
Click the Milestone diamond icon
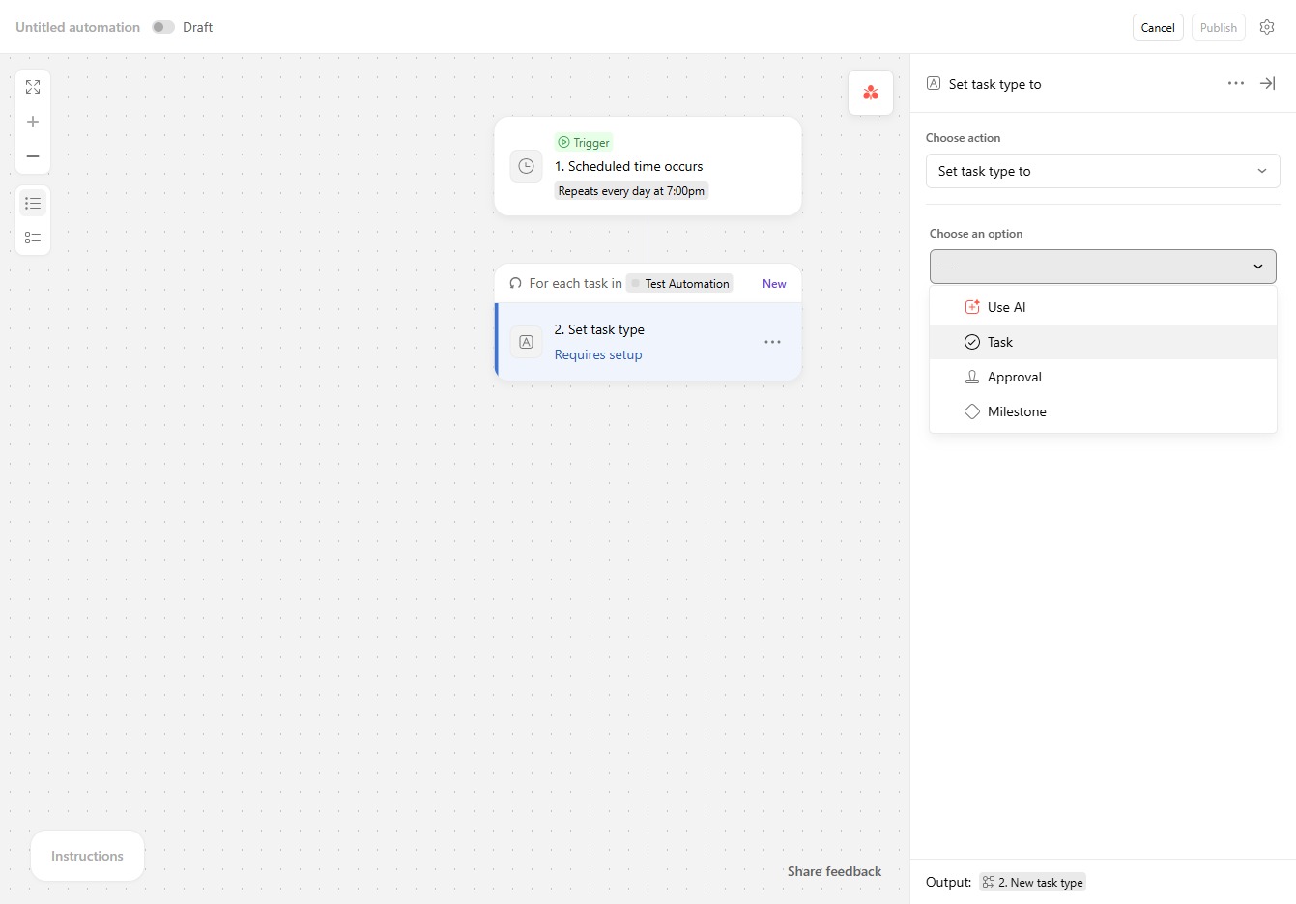tap(972, 411)
